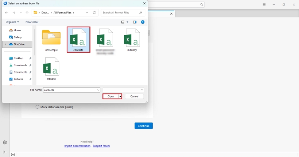299x157 pixels.
Task: Open view options dropdown arrow
Action: 128,22
